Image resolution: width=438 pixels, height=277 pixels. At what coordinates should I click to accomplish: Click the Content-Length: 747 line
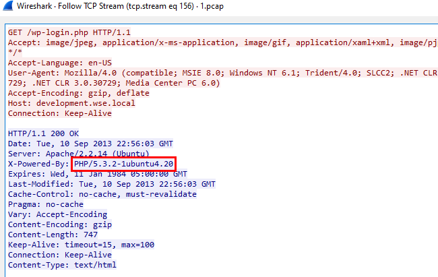53,235
